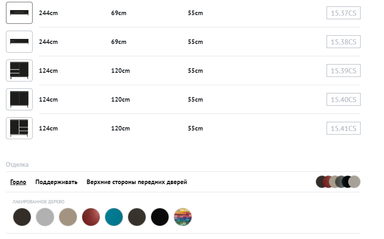
Task: Select the plain two-door cabinet thumbnail
Action: (19, 99)
